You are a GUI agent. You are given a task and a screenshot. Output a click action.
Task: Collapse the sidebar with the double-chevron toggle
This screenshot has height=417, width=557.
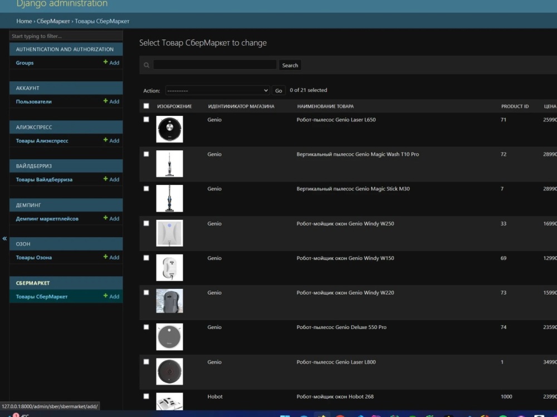(4, 238)
